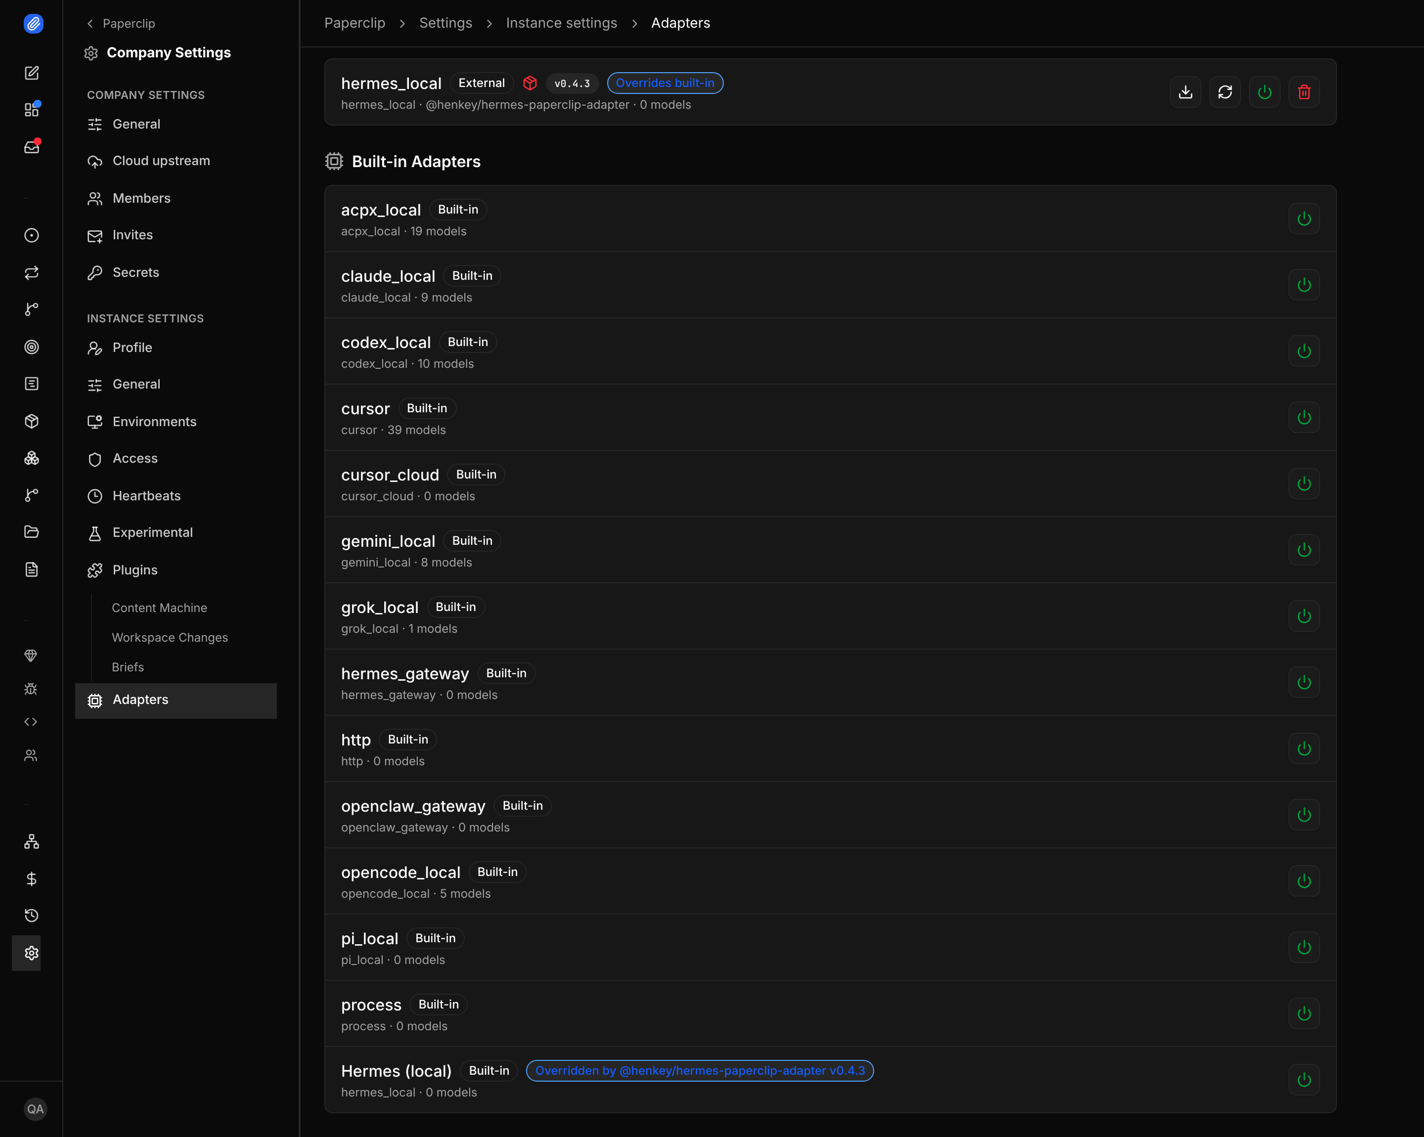Screen dimensions: 1424x1137
Task: Click the download icon for hermes_local adapter
Action: pyautogui.click(x=1186, y=92)
